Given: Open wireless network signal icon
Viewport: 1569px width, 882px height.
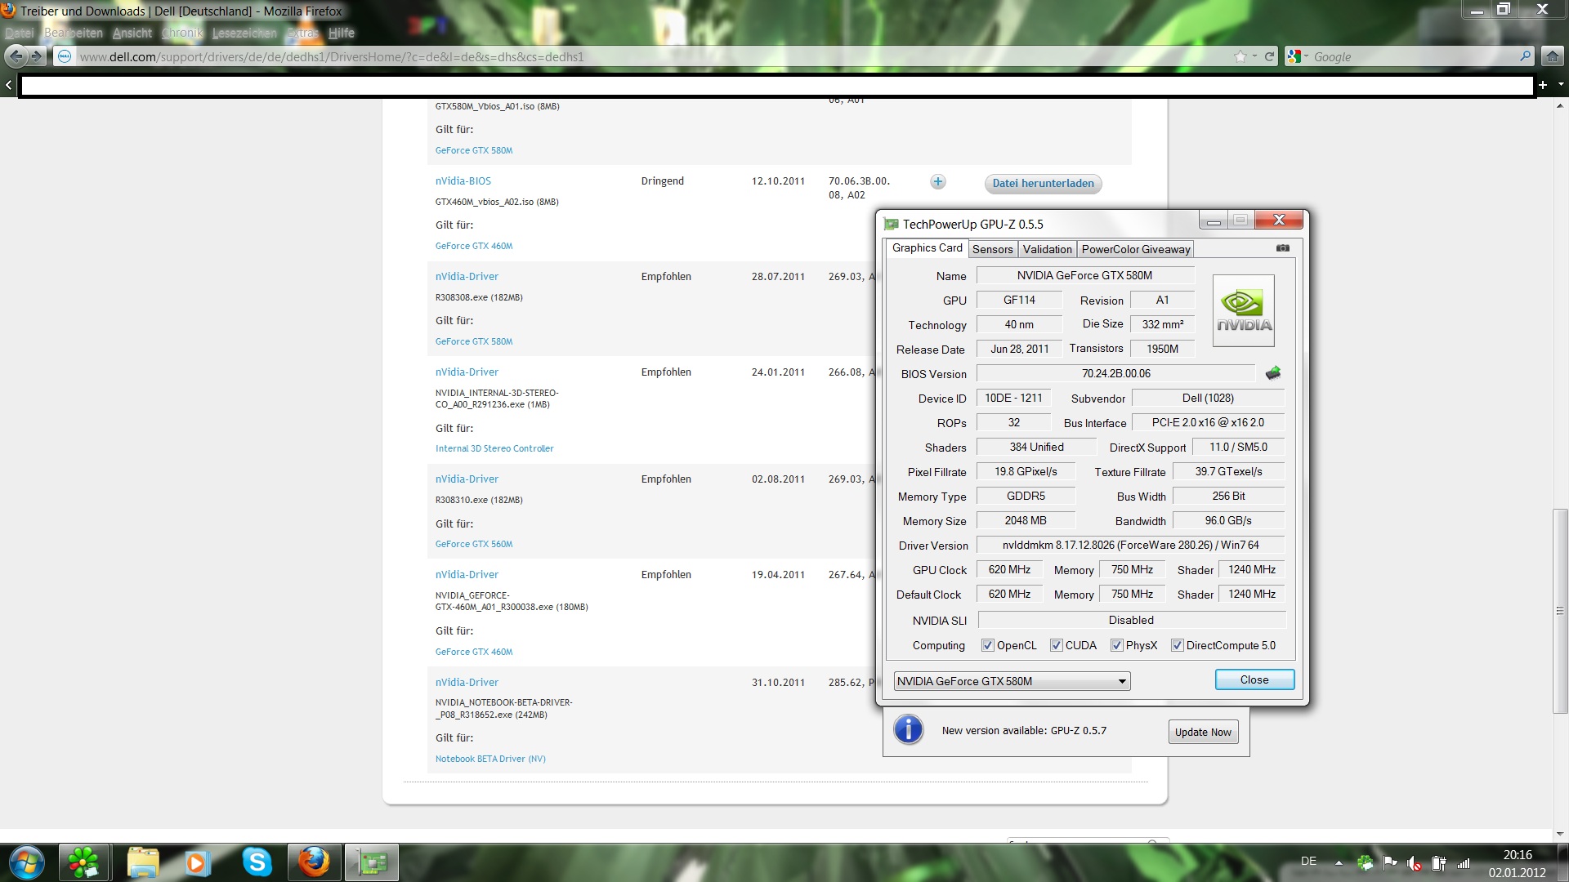Looking at the screenshot, I should pos(1464,862).
